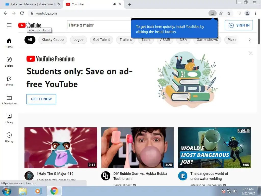Open the underwater welding video thumbnail
Screen dimensions: 261x196
(214, 148)
